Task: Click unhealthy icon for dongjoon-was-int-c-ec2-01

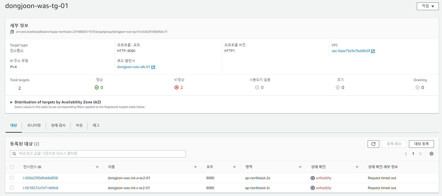Action: click(x=313, y=188)
